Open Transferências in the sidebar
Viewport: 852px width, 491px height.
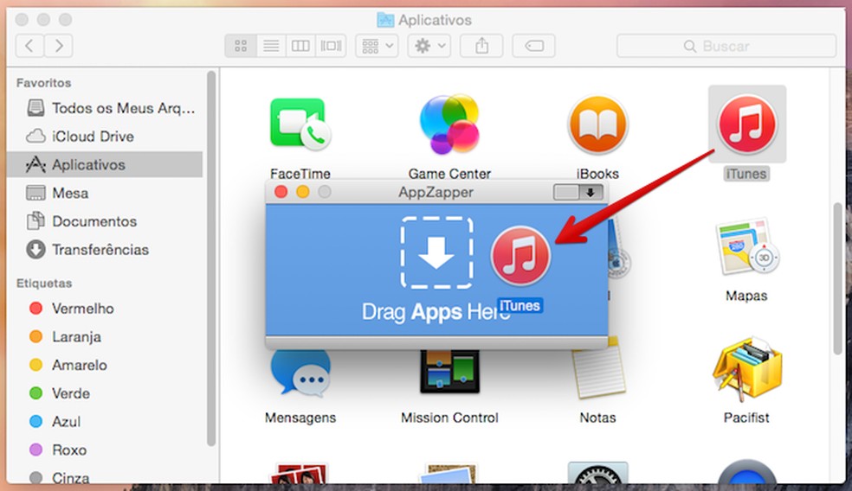pyautogui.click(x=105, y=250)
